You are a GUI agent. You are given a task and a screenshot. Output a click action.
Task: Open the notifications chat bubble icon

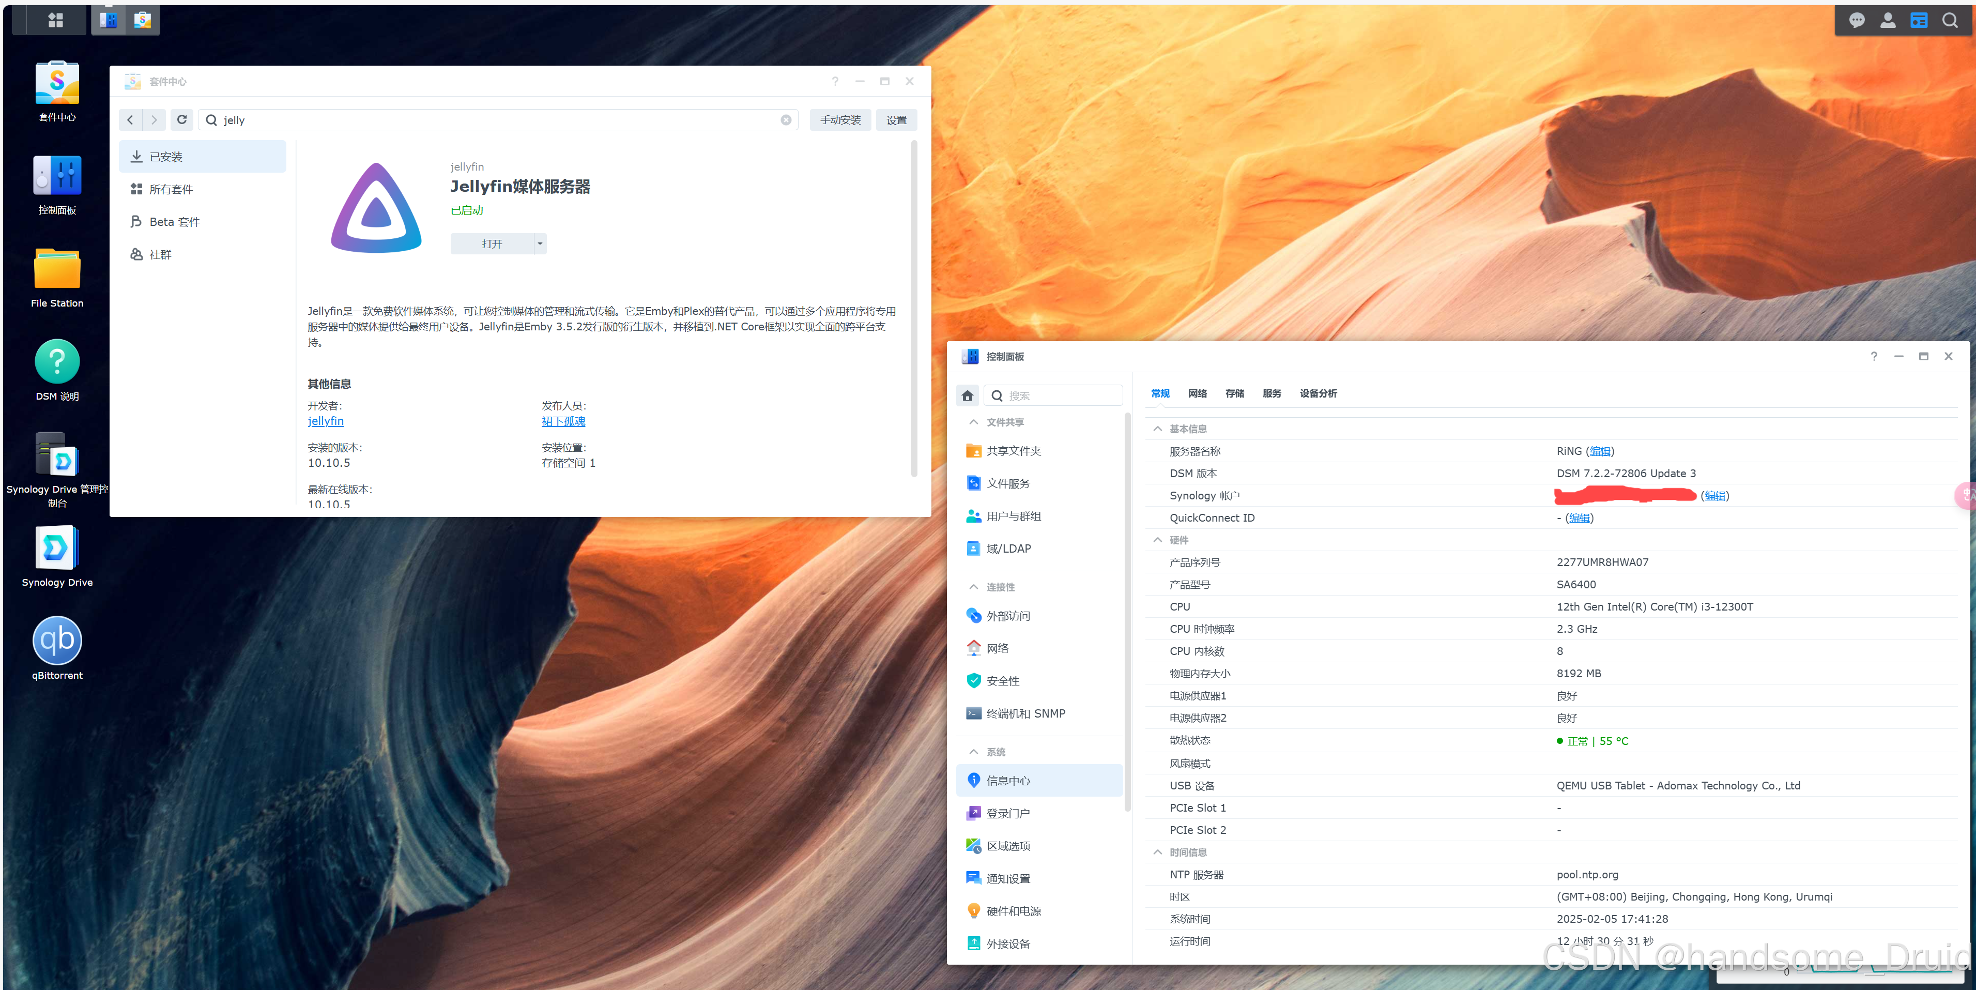coord(1856,21)
